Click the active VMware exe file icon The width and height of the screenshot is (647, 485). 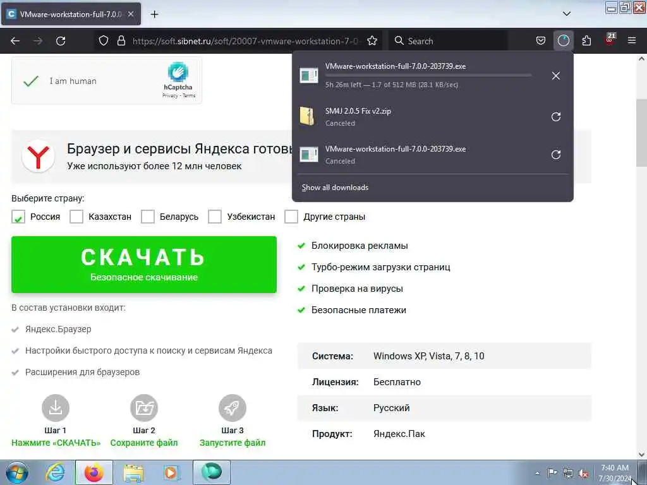tap(308, 76)
